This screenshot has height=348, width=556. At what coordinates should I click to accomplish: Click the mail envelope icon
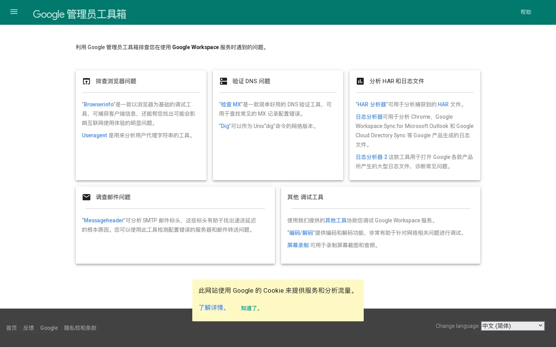[86, 197]
